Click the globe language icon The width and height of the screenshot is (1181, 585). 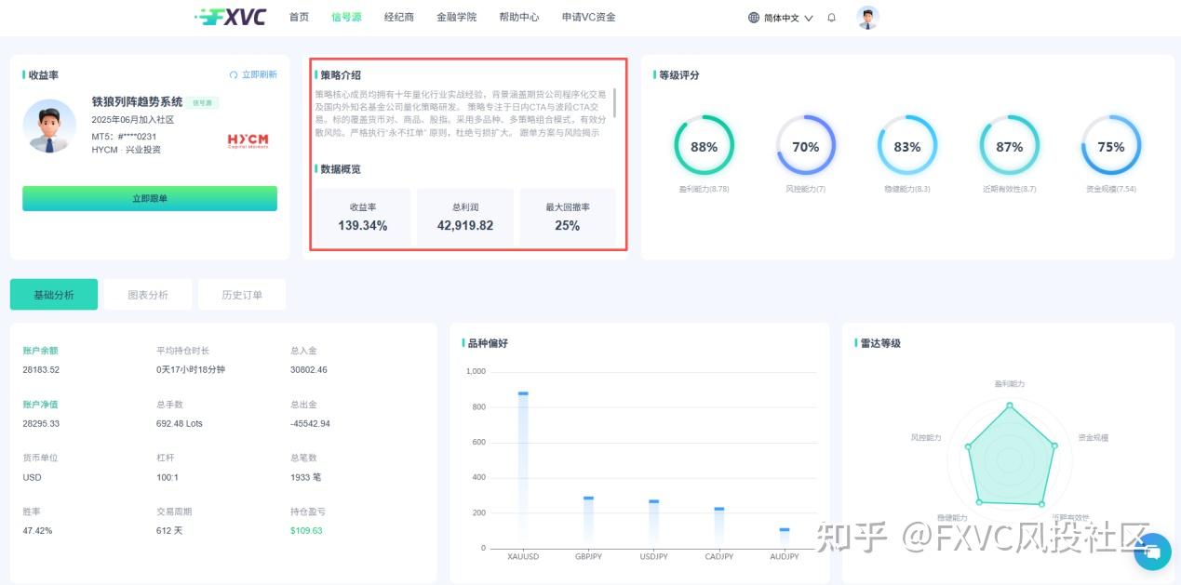click(754, 18)
